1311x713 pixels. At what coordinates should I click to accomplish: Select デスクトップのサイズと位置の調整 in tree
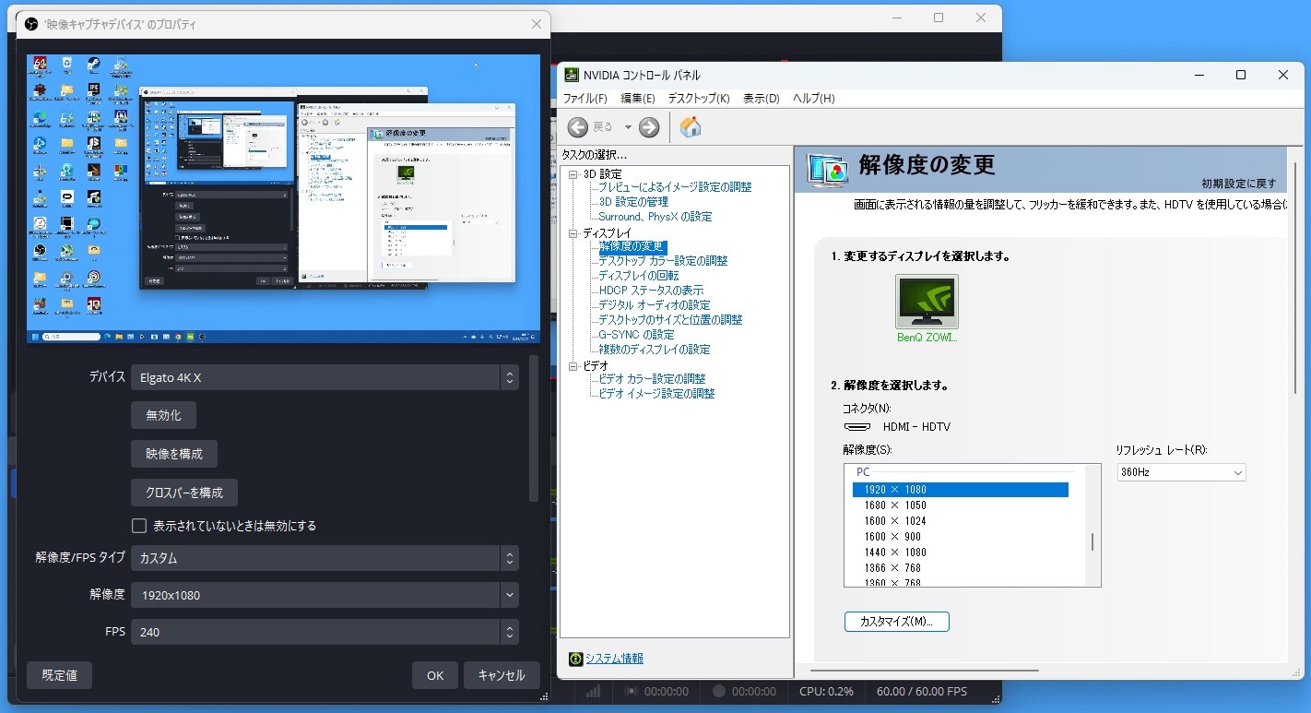670,320
